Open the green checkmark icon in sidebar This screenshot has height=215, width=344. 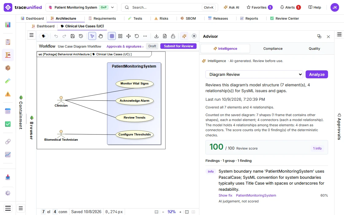[8, 124]
